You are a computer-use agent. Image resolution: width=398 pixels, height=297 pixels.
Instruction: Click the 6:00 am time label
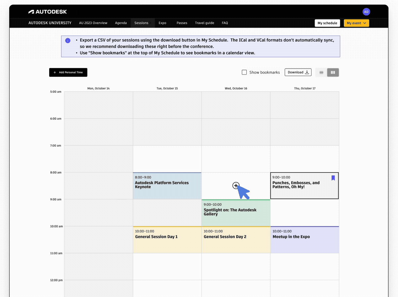tap(56, 119)
